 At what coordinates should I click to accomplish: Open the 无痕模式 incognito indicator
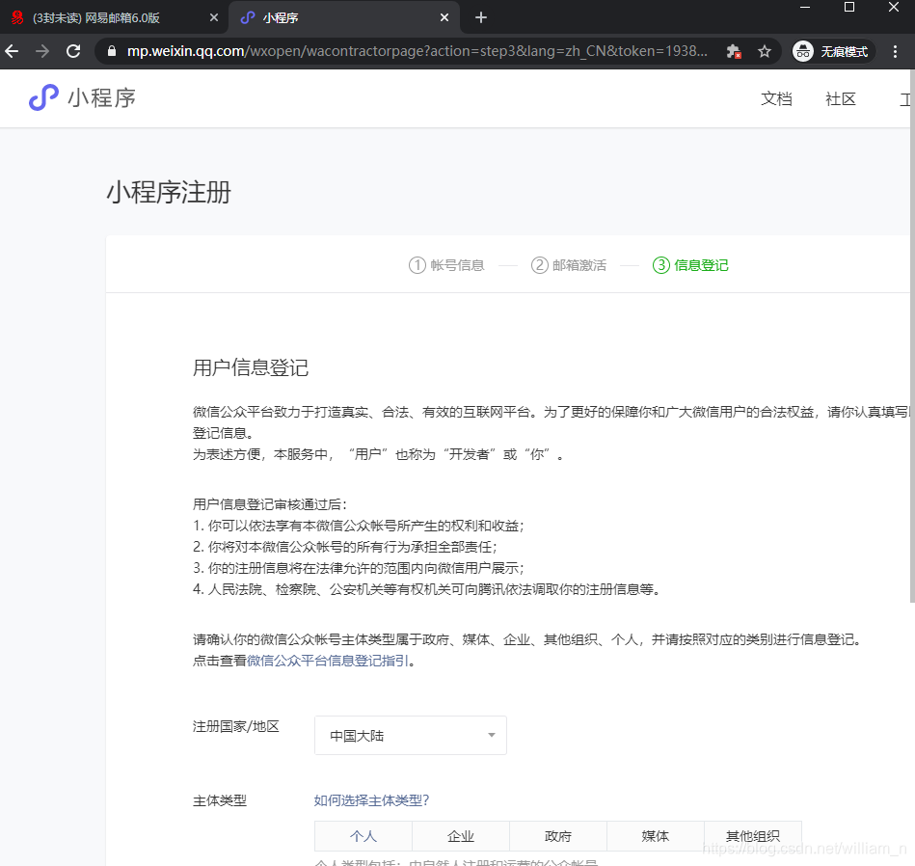click(833, 51)
